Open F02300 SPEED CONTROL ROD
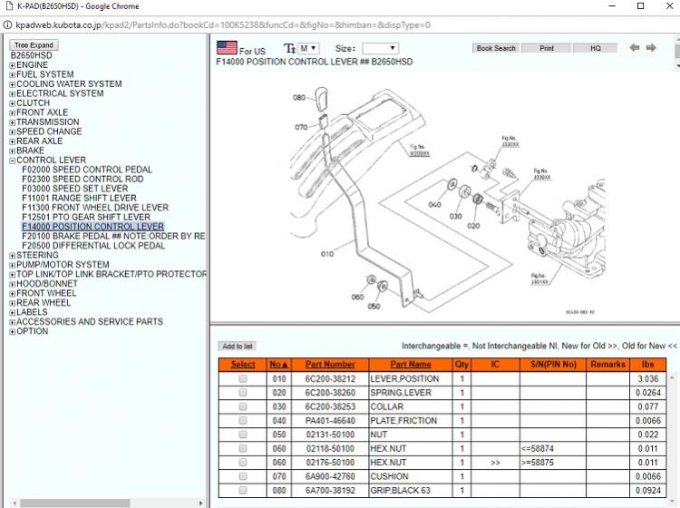 pyautogui.click(x=83, y=180)
